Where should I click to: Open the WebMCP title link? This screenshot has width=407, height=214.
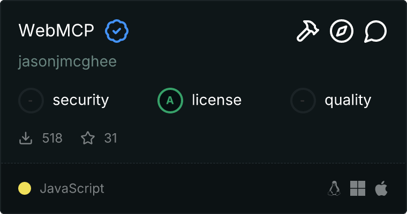(56, 31)
